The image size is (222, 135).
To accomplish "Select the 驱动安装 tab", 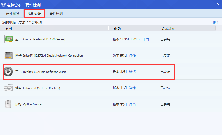I will point(34,14).
